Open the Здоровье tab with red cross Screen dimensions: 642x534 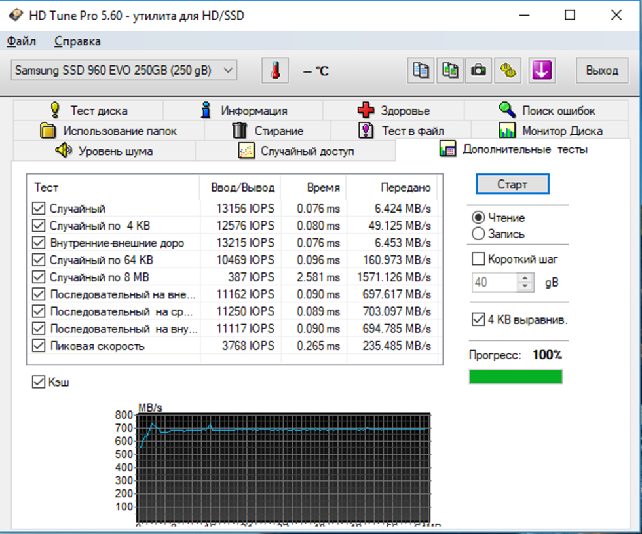393,111
